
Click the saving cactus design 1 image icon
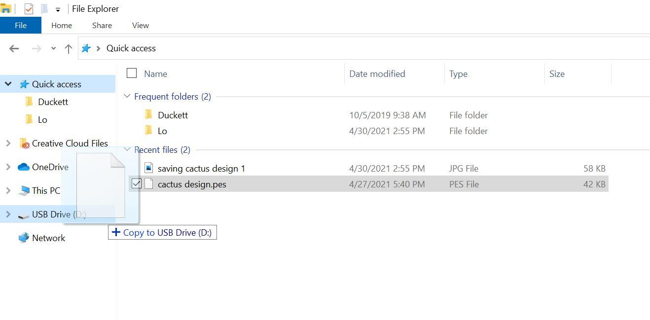click(148, 168)
